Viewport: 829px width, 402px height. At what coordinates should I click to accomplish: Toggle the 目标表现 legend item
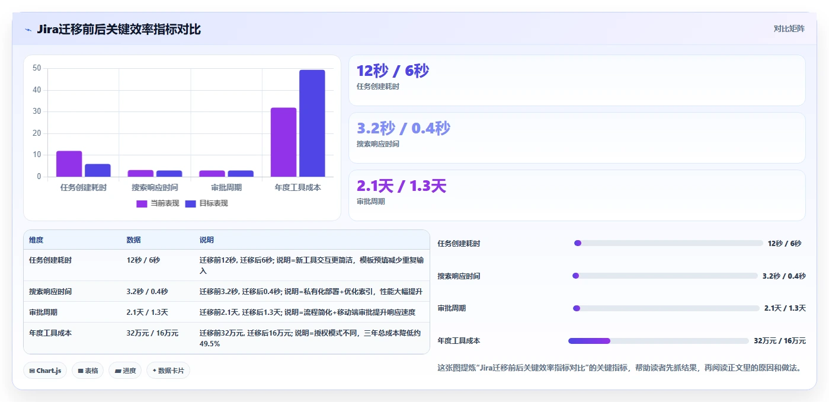point(206,203)
